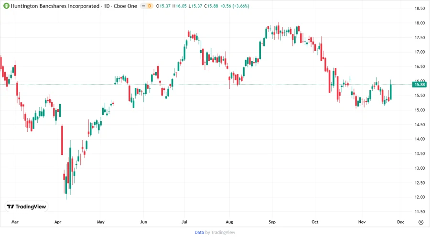Screen dimensions: 430x238
Task: Click the 12.00 price axis label
Action: (x=419, y=197)
